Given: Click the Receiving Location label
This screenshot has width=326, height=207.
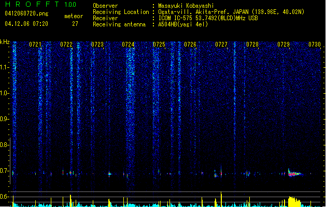Looking at the screenshot, I should (121, 12).
